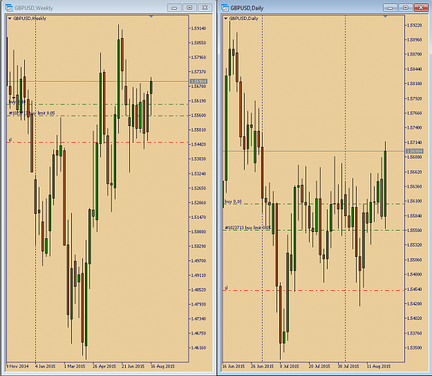Close the GBPUSD,Daily chart window
Viewport: 432px width, 376px height.
pyautogui.click(x=421, y=8)
